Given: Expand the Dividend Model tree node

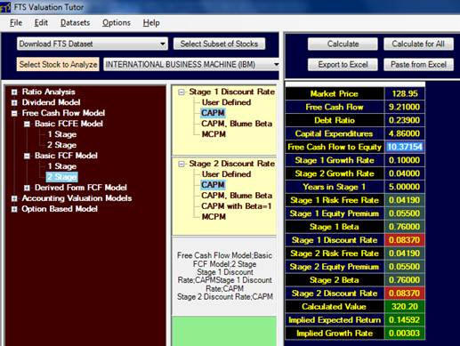Looking at the screenshot, I should pyautogui.click(x=14, y=103).
